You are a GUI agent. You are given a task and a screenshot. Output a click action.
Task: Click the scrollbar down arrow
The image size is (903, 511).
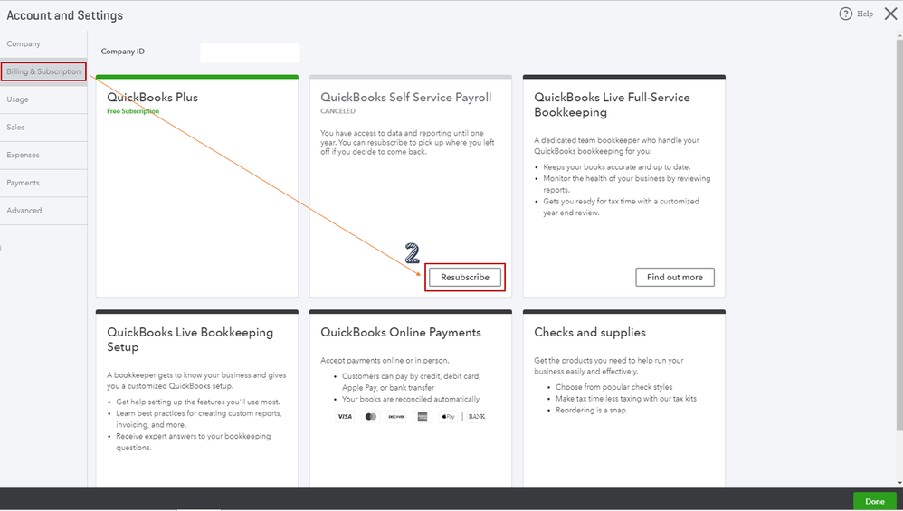(899, 483)
